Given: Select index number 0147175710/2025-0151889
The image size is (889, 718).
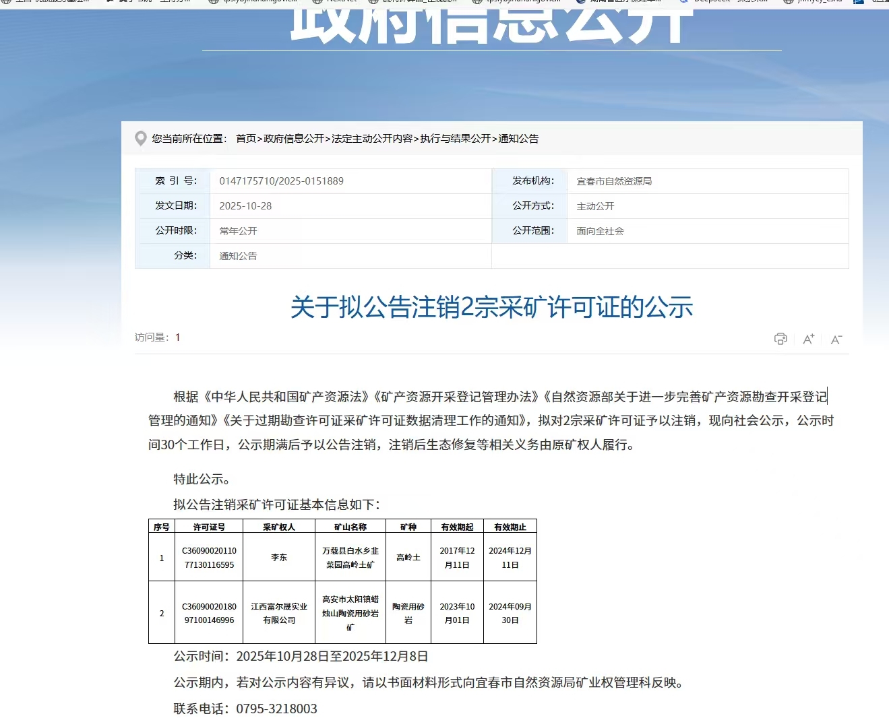Looking at the screenshot, I should pos(282,181).
